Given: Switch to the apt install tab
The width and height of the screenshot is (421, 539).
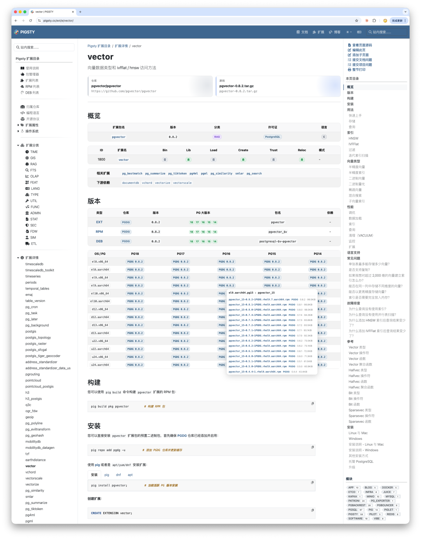Looking at the screenshot, I should pyautogui.click(x=130, y=475).
